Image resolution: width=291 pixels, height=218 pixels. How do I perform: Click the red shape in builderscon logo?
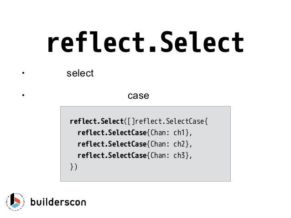tap(17, 200)
